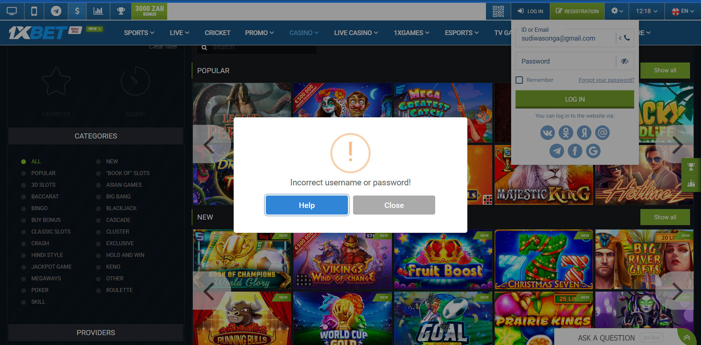Expand the Ask a Question chat arrows
701x345 pixels.
tap(687, 338)
